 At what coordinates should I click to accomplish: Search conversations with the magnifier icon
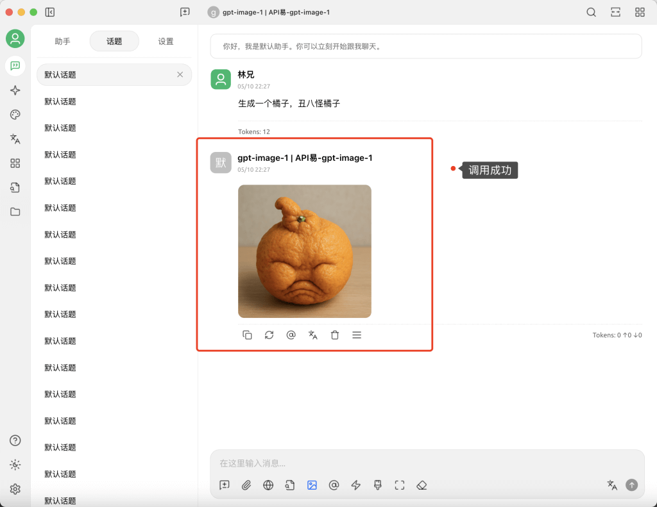pyautogui.click(x=590, y=12)
